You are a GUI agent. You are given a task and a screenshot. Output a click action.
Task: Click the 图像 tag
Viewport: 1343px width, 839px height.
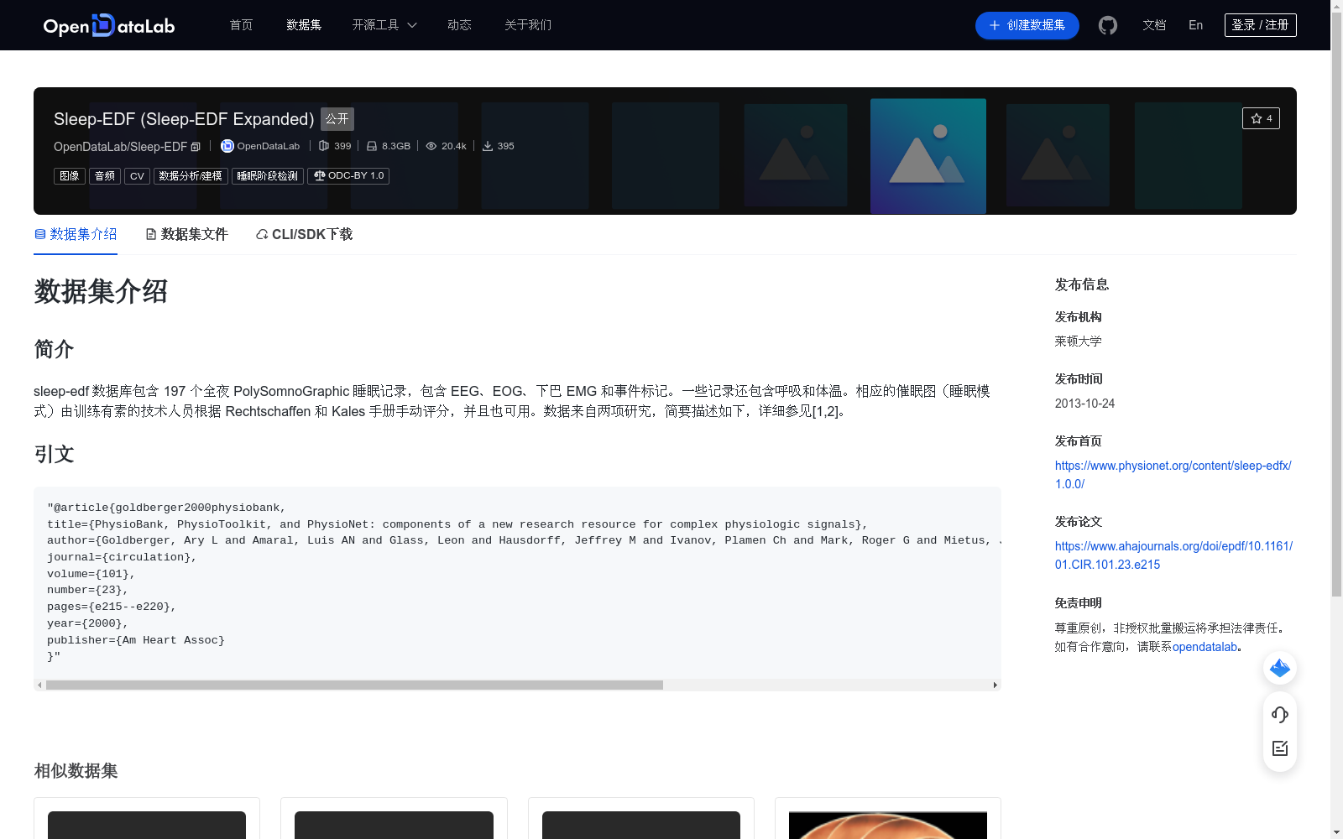[70, 176]
